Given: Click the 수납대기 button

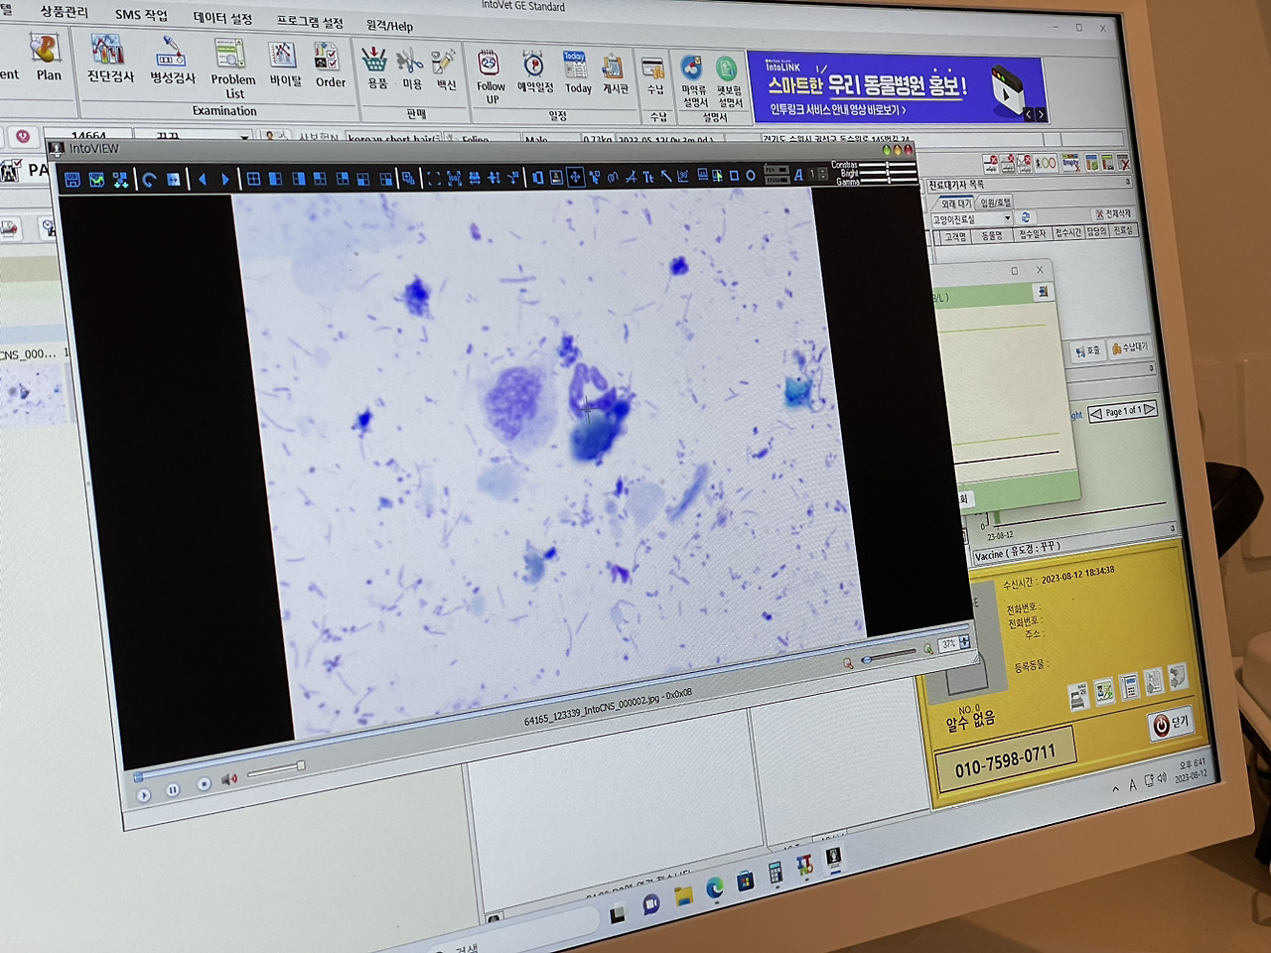Looking at the screenshot, I should click(1130, 347).
